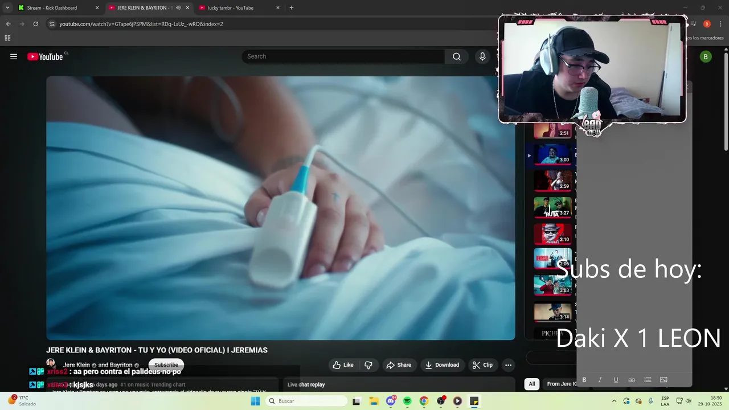729x410 pixels.
Task: Reload the page
Action: [35, 24]
